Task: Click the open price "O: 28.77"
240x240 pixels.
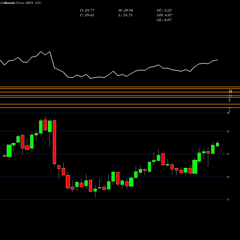Action: [x=87, y=11]
